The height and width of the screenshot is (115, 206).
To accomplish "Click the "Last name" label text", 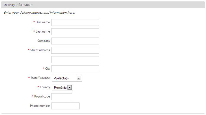I will 43,32.
